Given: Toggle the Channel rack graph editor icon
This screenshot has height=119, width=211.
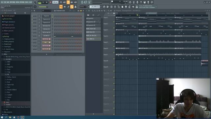Looking at the screenshot, I should tap(78, 11).
